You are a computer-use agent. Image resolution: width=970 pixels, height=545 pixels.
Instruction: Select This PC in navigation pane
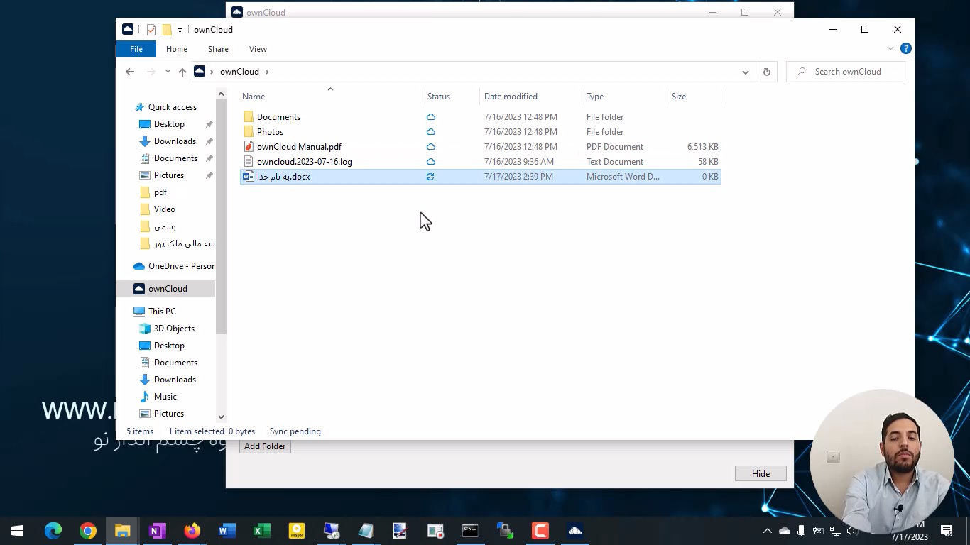point(162,312)
